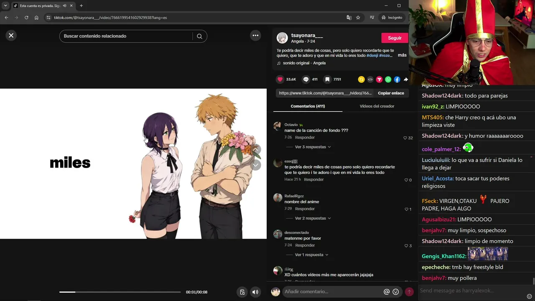
Task: Click the Twitch chat scrollbar
Action: [533, 281]
